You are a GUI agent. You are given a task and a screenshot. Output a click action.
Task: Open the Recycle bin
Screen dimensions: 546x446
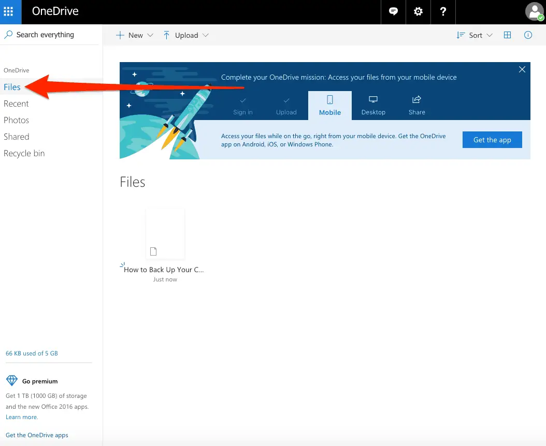[24, 154]
